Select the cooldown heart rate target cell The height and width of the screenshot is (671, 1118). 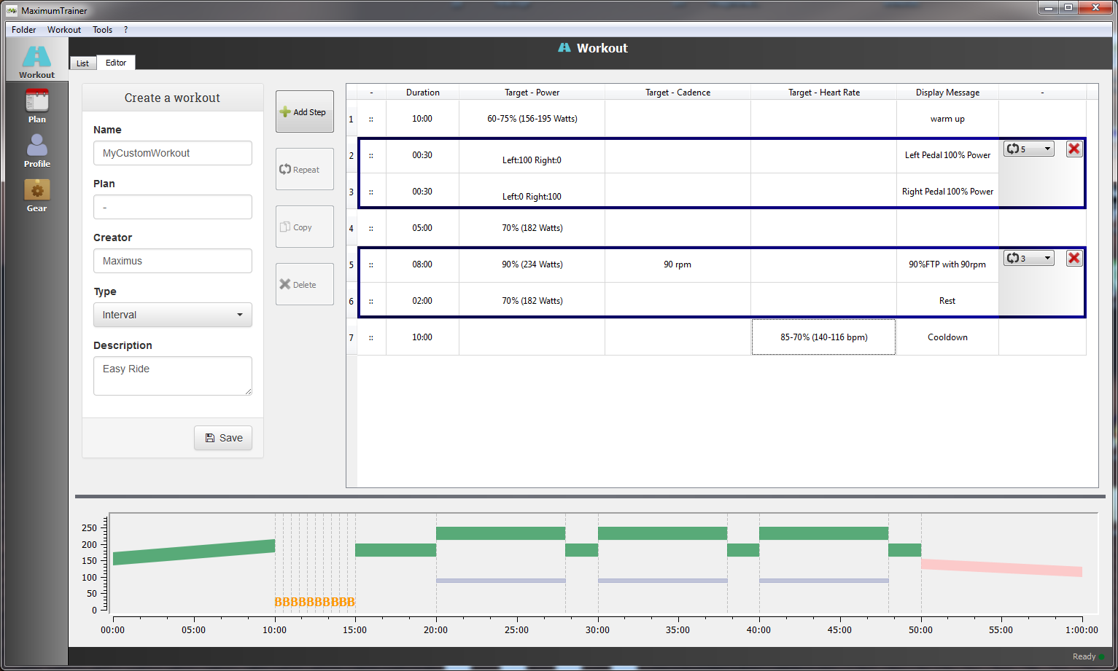(x=823, y=337)
